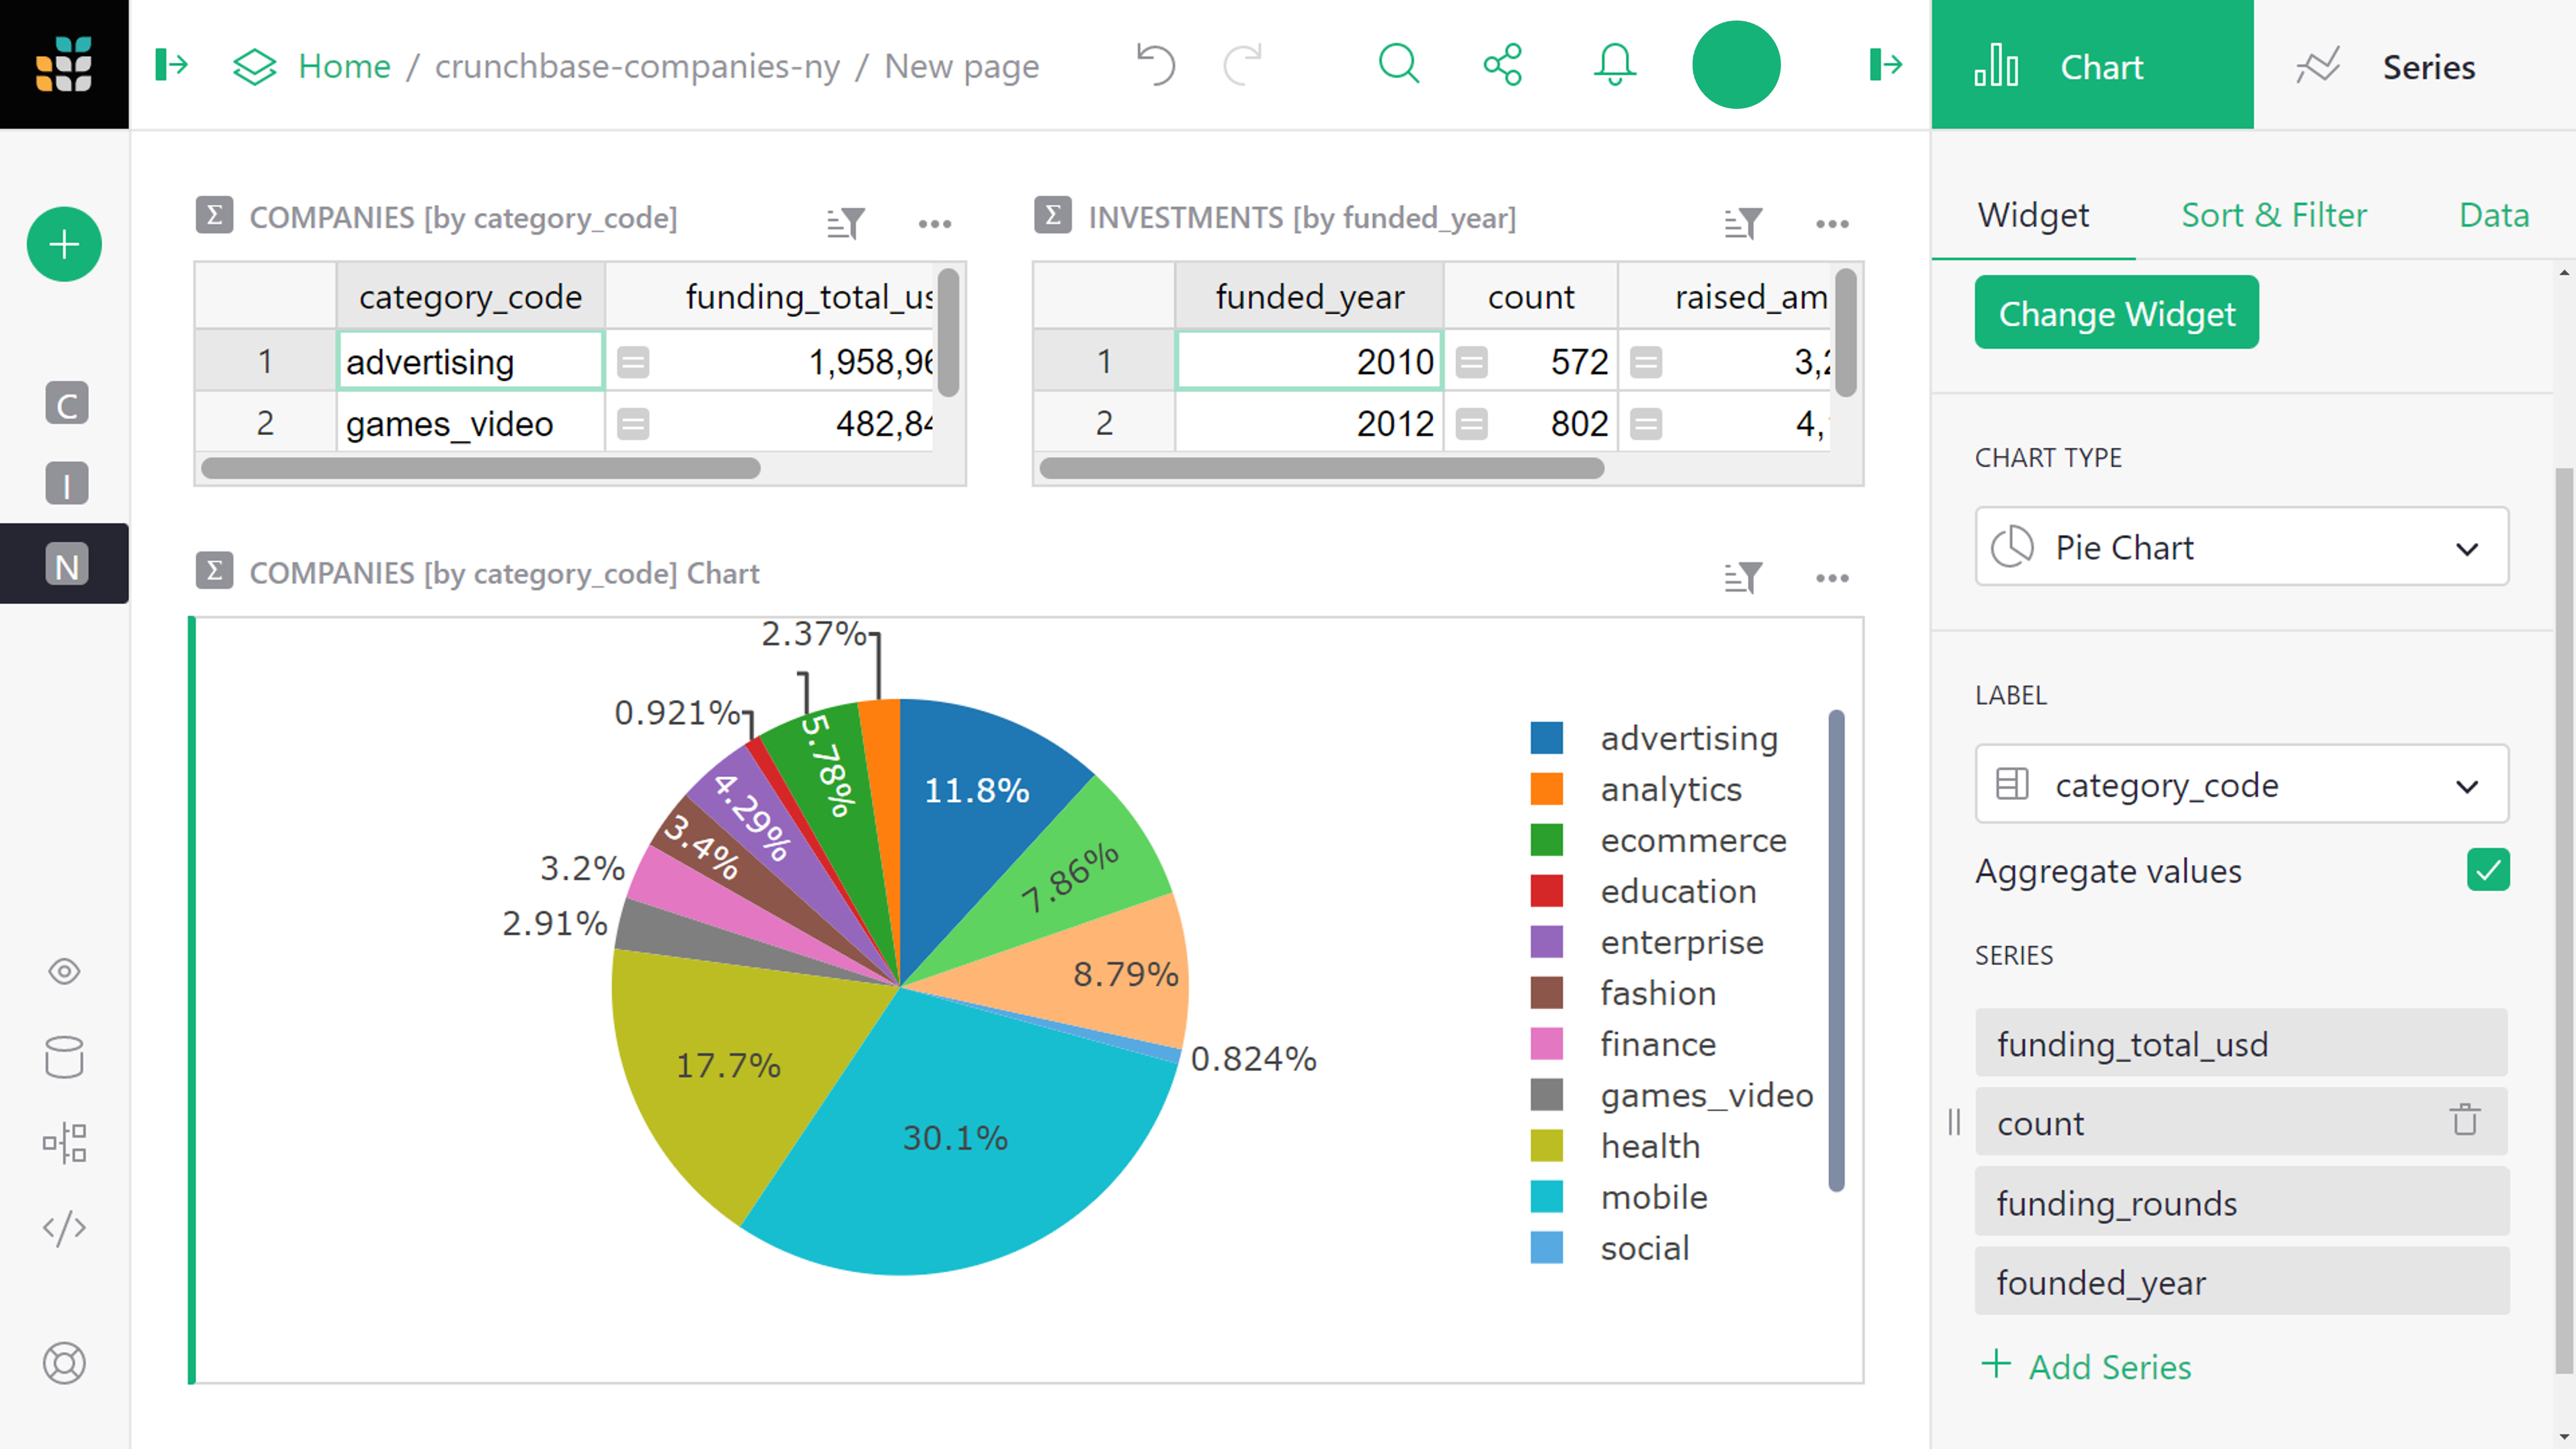Viewport: 2576px width, 1449px height.
Task: Click the undo arrow icon
Action: [1155, 65]
